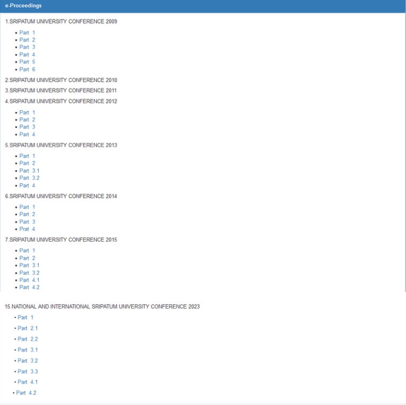Open Part 2 of Conference 2013

coord(27,163)
